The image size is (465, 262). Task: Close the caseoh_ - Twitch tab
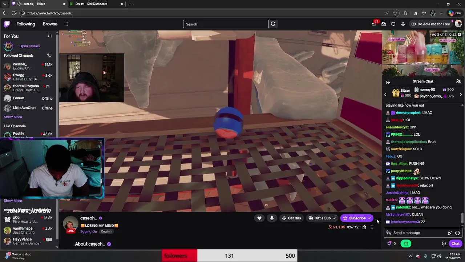(64, 4)
